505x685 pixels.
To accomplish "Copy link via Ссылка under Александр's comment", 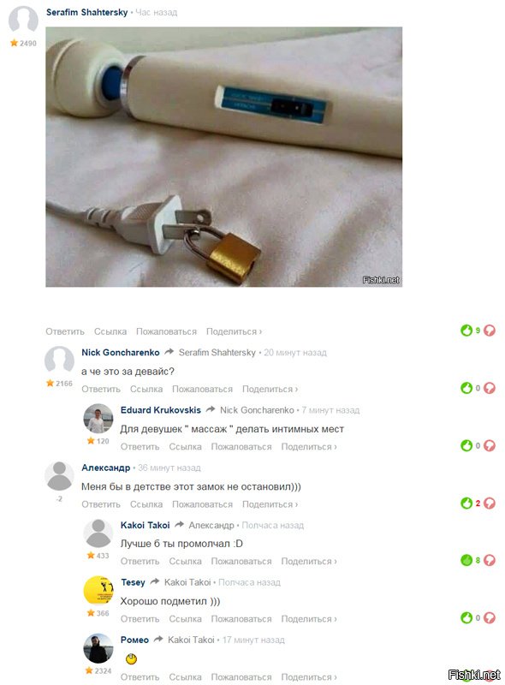I will point(146,504).
